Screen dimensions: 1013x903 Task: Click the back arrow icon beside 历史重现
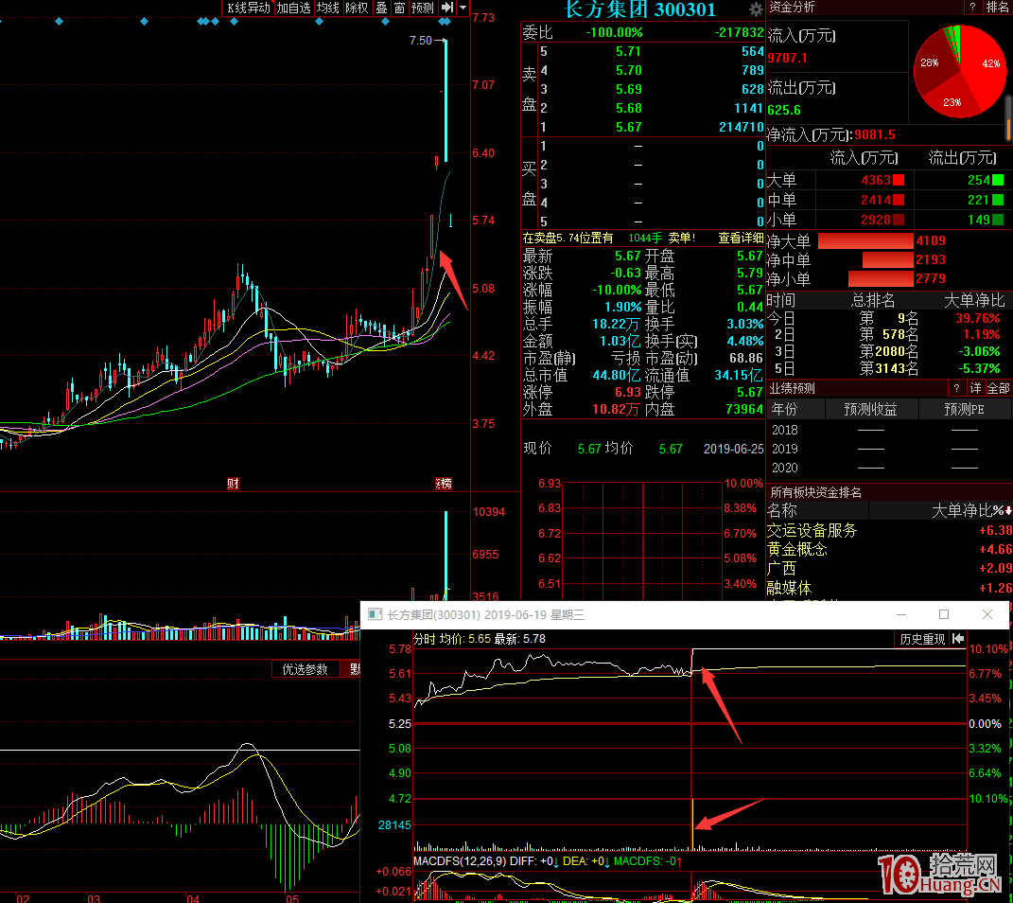[958, 639]
